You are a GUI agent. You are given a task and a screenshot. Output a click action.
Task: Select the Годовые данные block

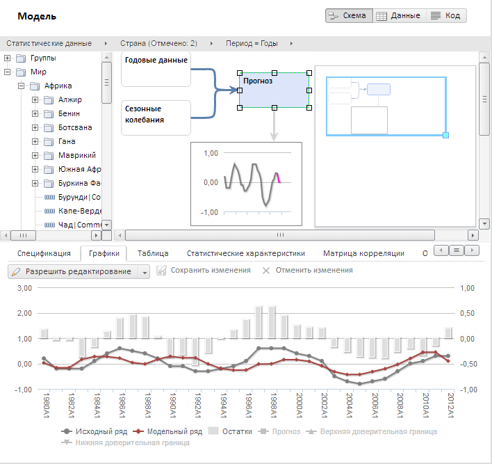click(x=156, y=68)
